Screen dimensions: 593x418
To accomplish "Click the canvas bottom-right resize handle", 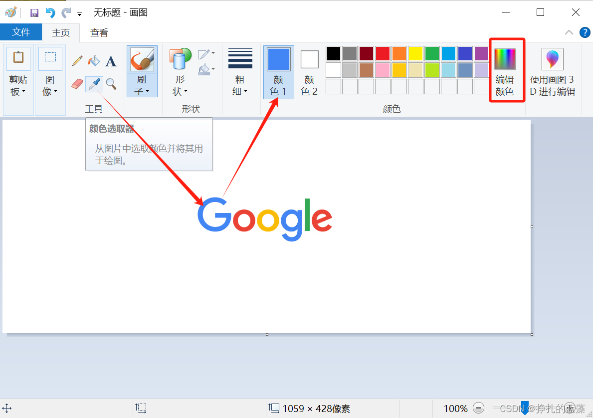I will click(532, 334).
